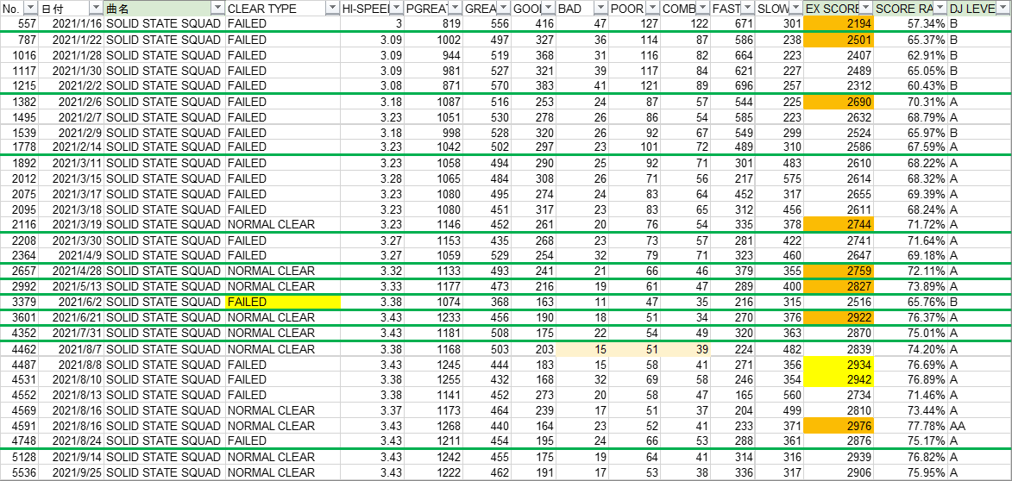Select the EX SCORE cell 2922
Image resolution: width=1012 pixels, height=481 pixels.
[x=839, y=318]
